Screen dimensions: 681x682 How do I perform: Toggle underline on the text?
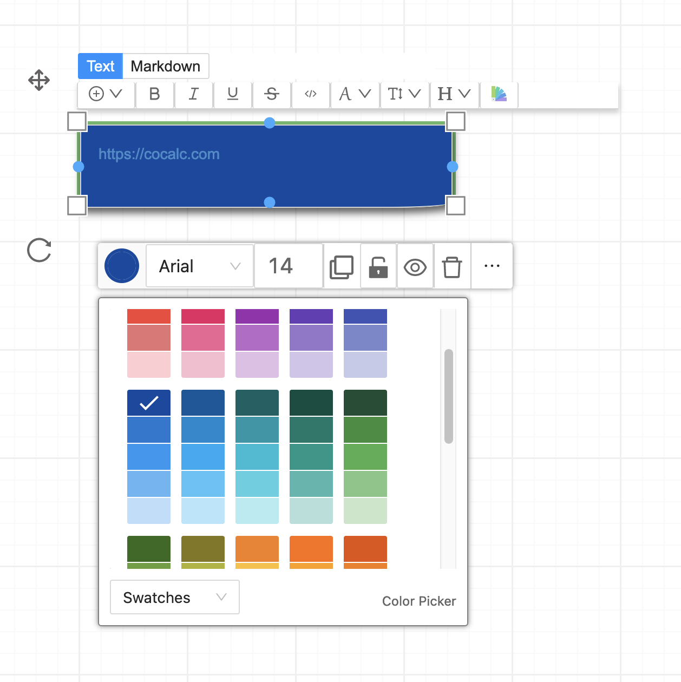[232, 95]
